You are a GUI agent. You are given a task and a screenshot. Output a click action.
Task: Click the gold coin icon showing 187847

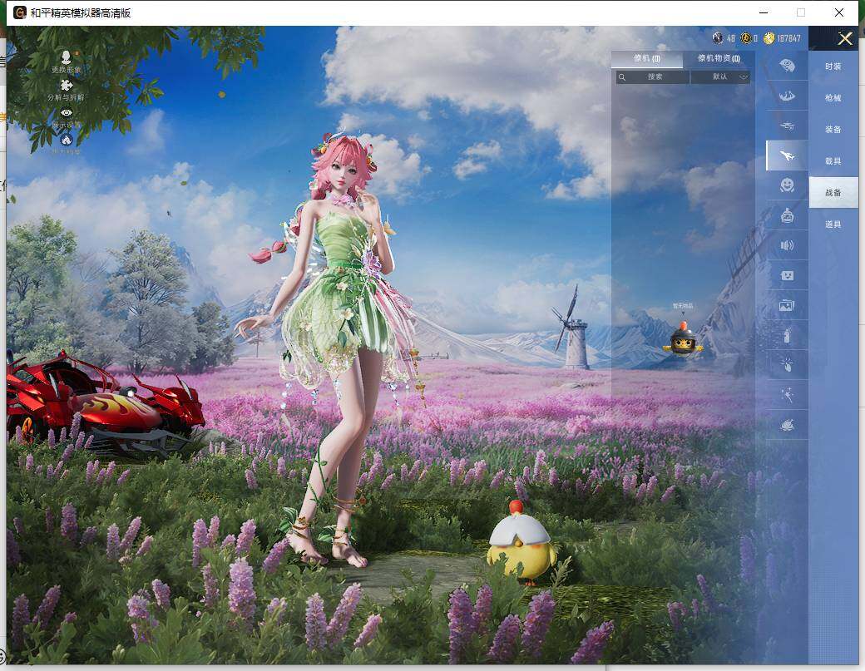(769, 38)
